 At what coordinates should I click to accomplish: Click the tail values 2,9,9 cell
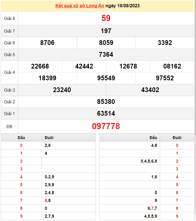[x=69, y=185]
